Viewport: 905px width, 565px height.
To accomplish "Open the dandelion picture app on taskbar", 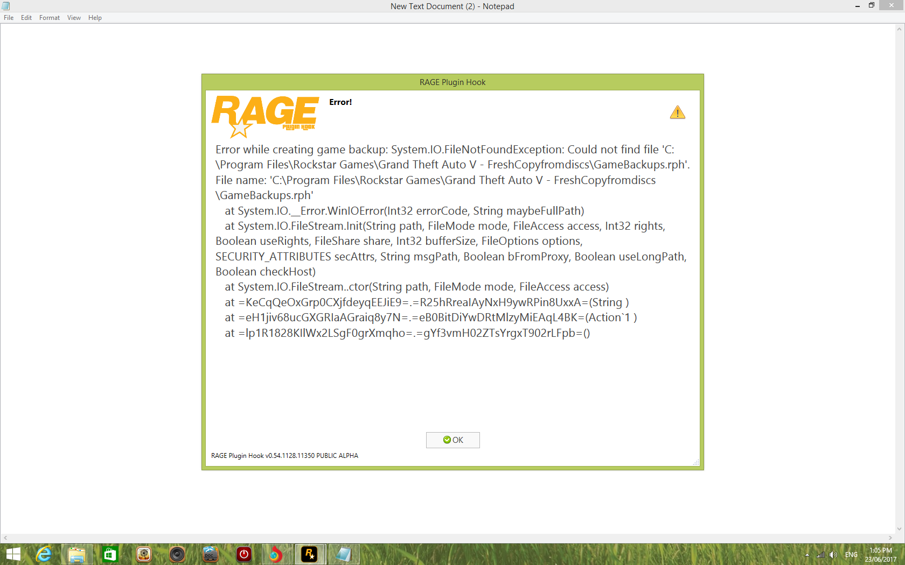I will [x=143, y=554].
